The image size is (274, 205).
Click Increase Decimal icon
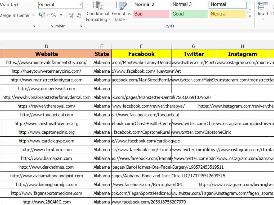point(71,15)
